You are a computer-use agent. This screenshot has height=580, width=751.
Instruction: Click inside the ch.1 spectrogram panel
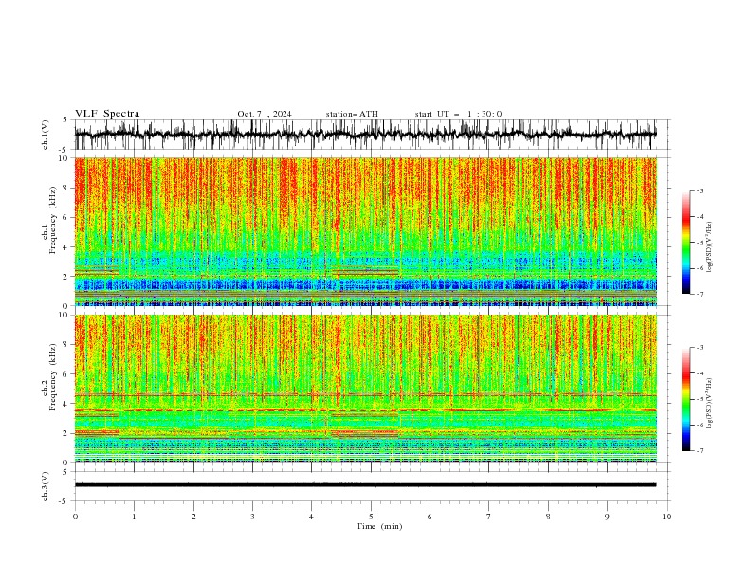pos(365,231)
